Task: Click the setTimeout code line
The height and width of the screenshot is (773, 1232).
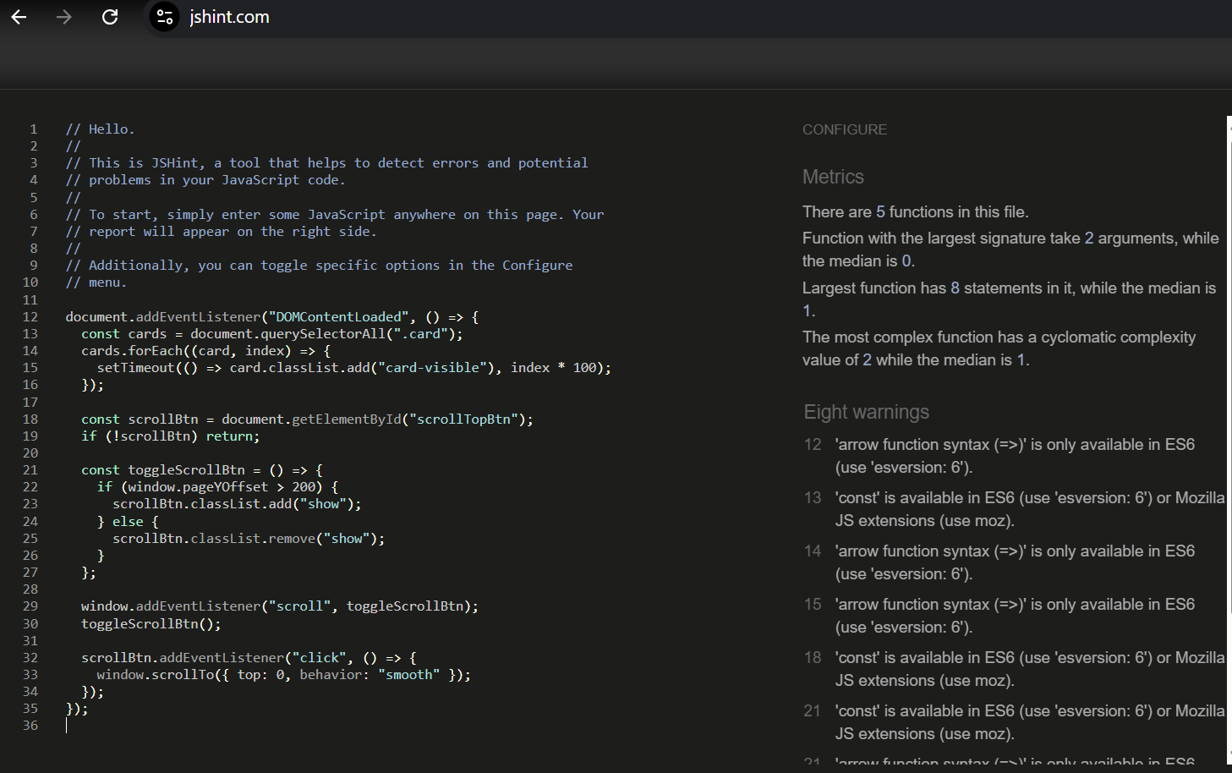Action: [x=353, y=368]
